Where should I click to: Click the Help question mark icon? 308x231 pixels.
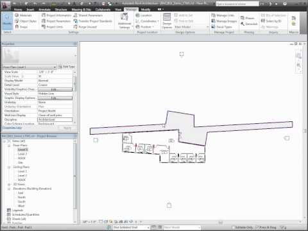pos(285,4)
